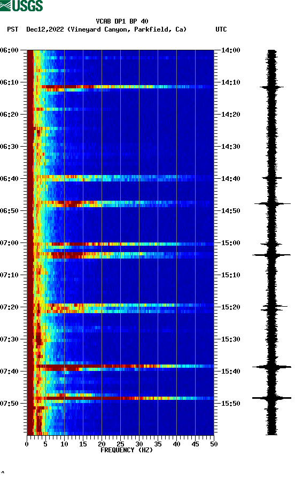This screenshot has width=295, height=478.
Task: Click the 06:50 PST time label
Action: point(9,211)
